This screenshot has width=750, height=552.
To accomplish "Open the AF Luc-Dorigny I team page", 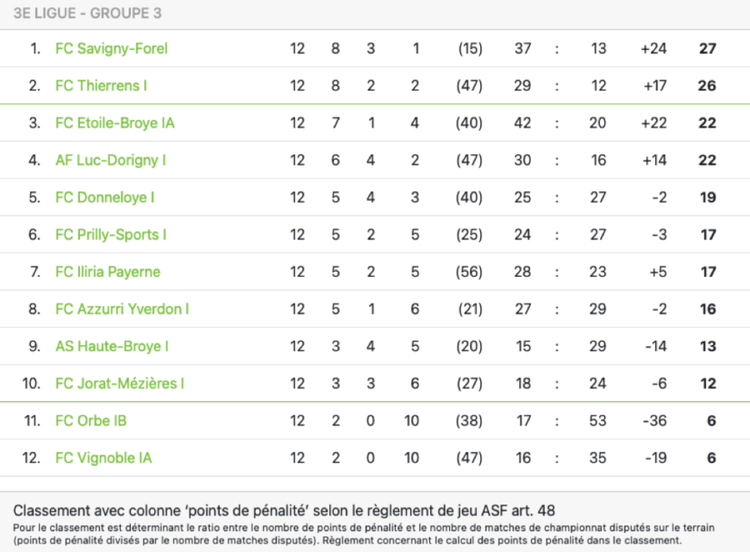I will coord(110,160).
